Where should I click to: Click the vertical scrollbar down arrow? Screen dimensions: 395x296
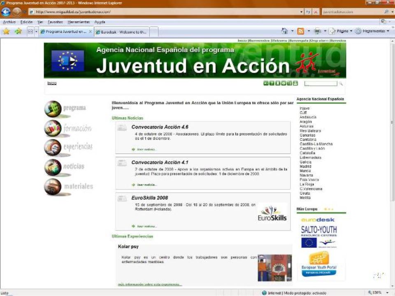[392, 286]
